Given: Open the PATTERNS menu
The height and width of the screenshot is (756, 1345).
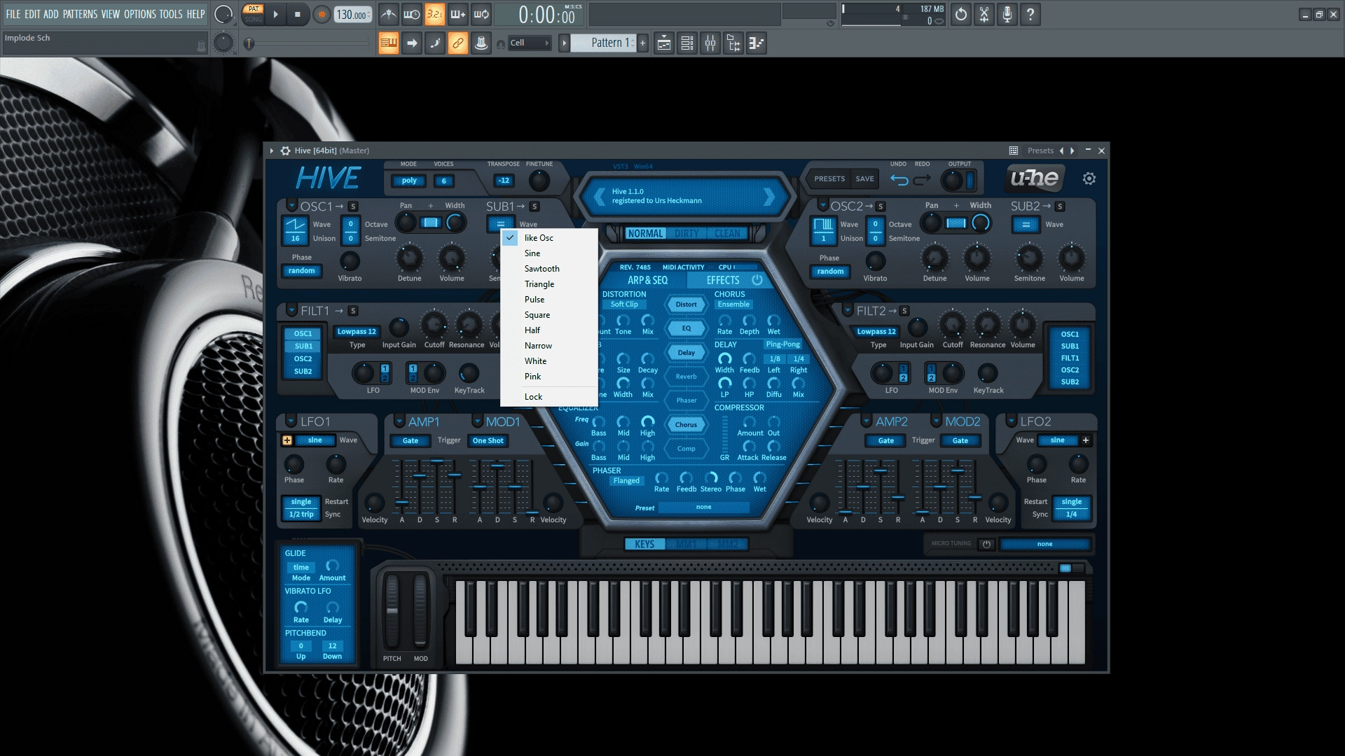Looking at the screenshot, I should [x=80, y=14].
